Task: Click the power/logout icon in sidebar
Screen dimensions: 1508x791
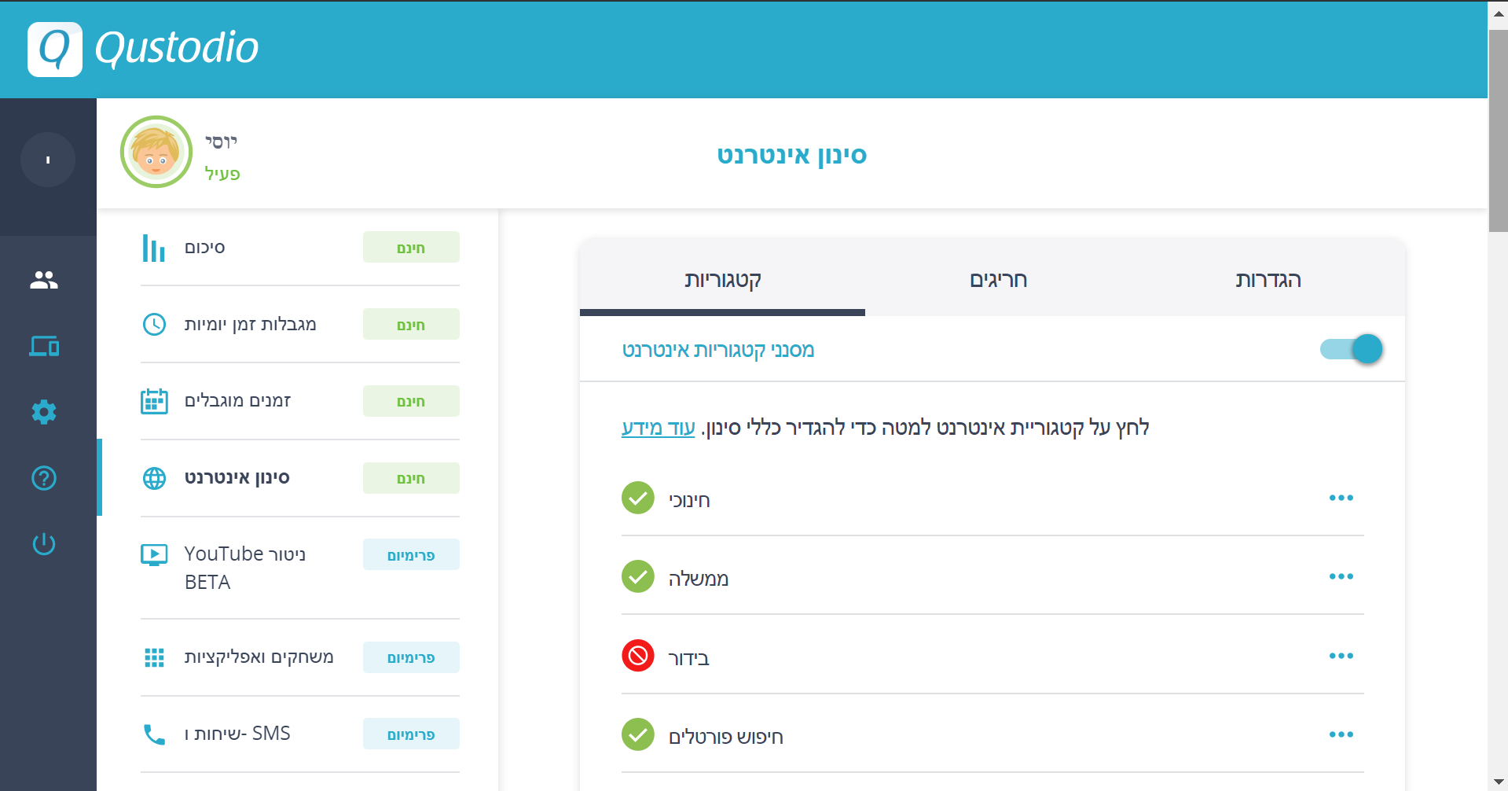Action: point(45,543)
